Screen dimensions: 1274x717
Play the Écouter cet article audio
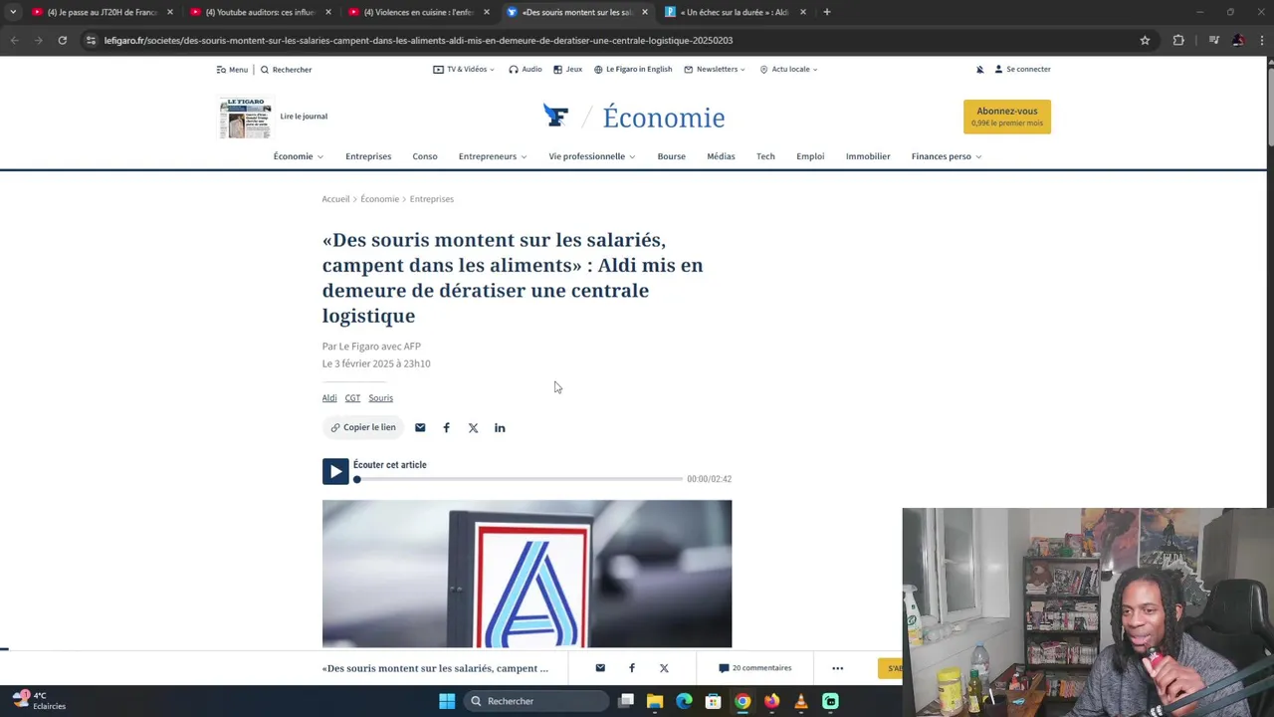pos(335,472)
